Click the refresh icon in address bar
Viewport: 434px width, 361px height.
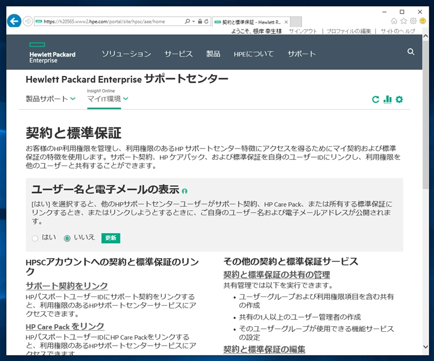207,21
